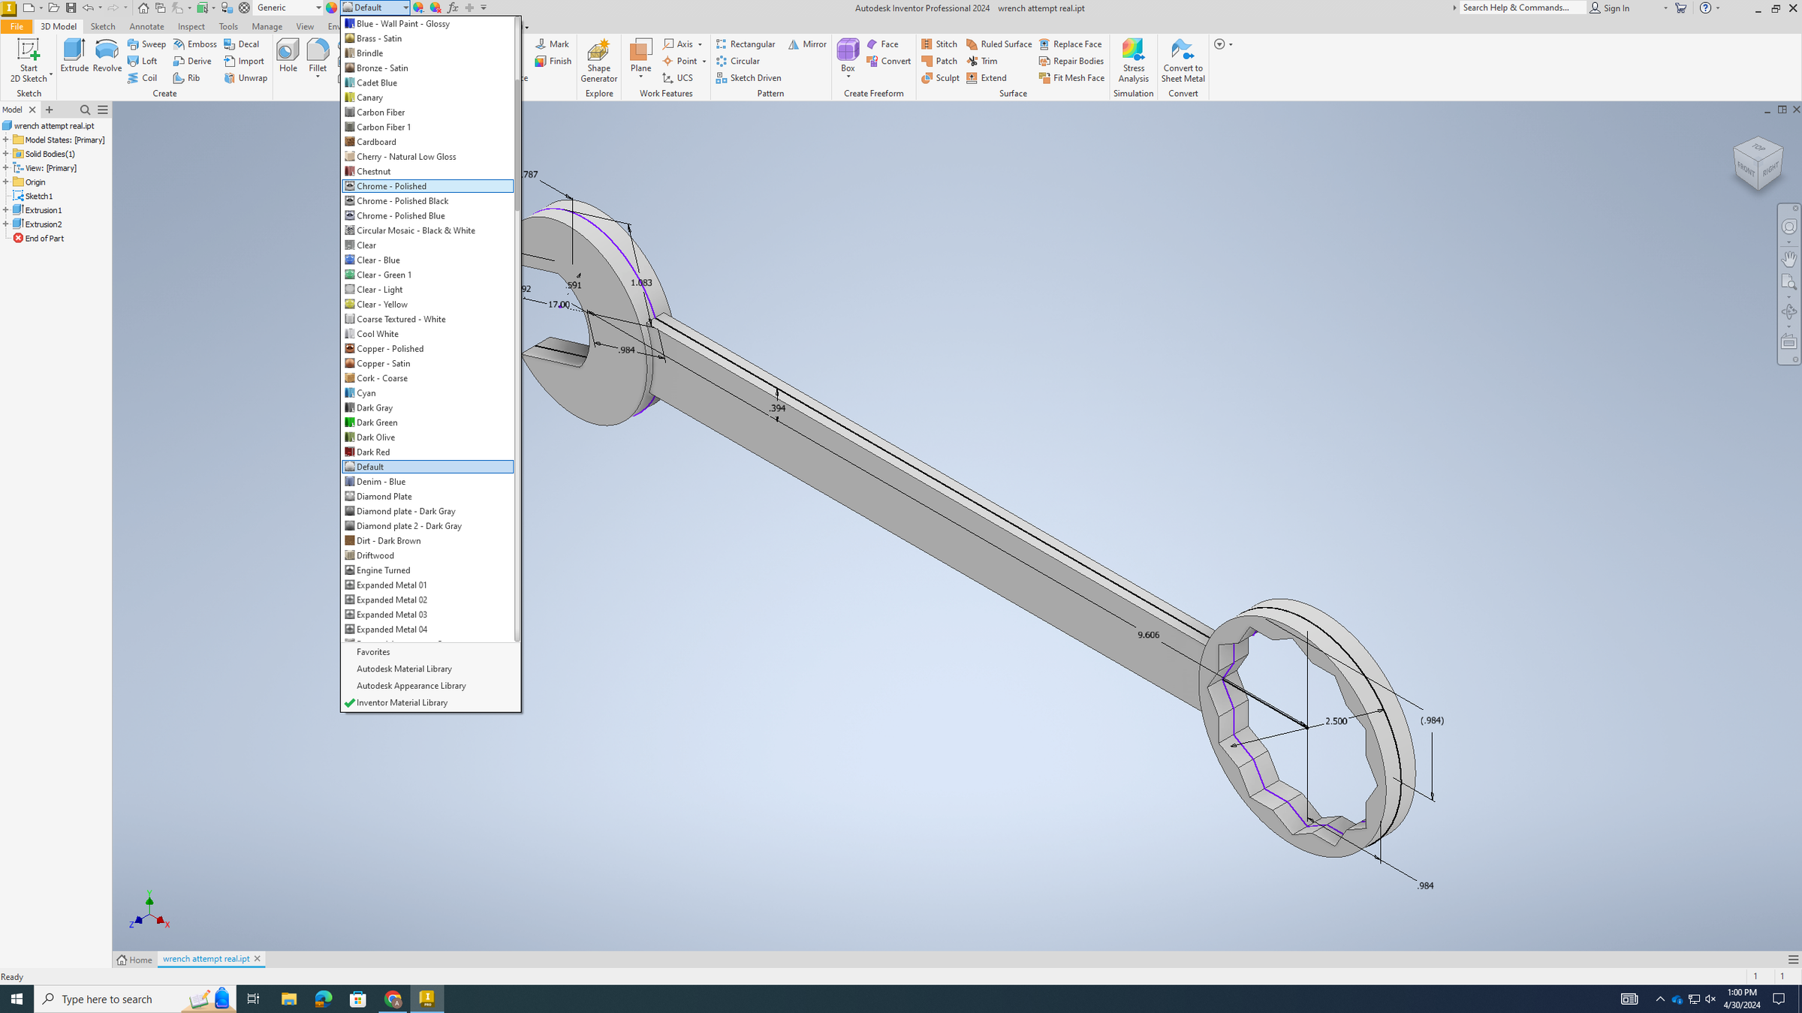1802x1013 pixels.
Task: Expand the Origin folder in model tree
Action: tap(8, 182)
